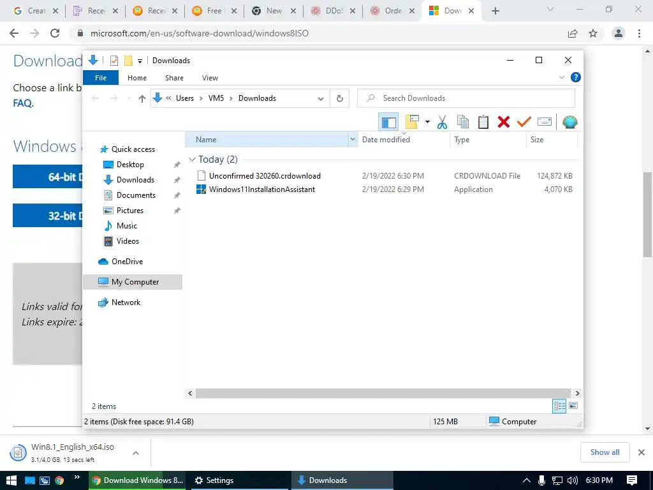Open the recent locations dropdown arrow

point(129,98)
